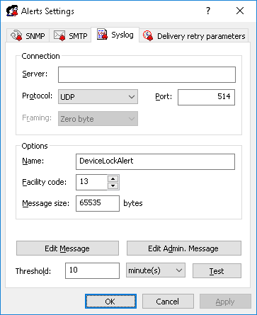Click the Port label

point(164,97)
